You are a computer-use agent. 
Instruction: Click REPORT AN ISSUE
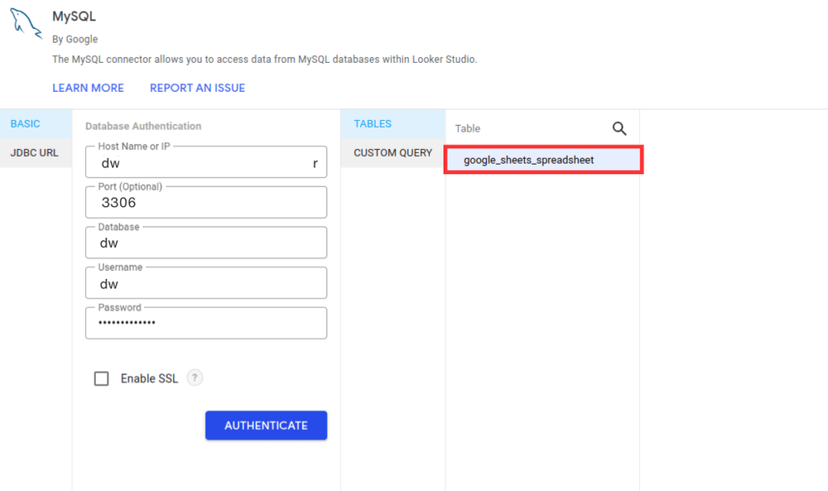coord(197,87)
